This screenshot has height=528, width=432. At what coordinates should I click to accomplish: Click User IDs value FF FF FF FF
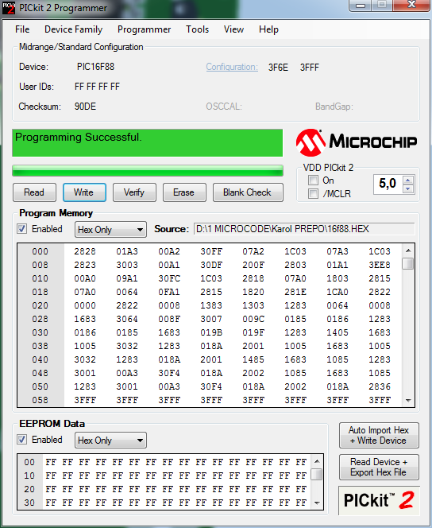[97, 87]
